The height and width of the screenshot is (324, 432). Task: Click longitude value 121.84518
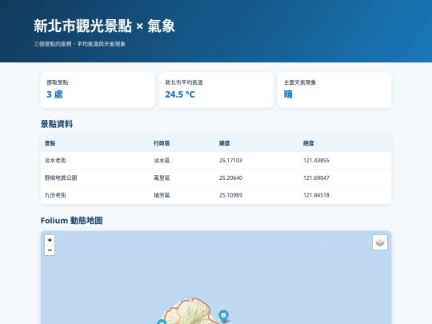(316, 195)
